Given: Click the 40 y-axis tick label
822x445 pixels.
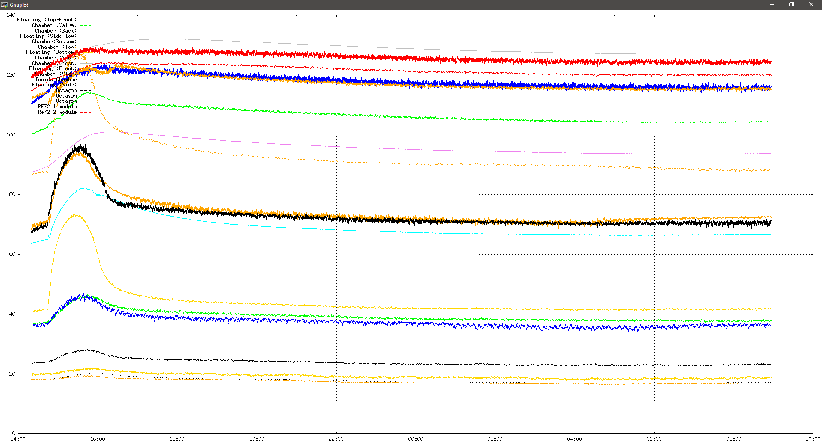Looking at the screenshot, I should coord(12,314).
